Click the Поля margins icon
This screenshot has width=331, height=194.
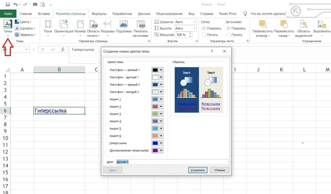(x=48, y=24)
